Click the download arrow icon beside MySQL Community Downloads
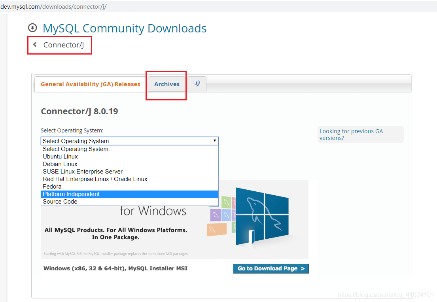Viewport: 437px width, 302px height. pos(32,28)
